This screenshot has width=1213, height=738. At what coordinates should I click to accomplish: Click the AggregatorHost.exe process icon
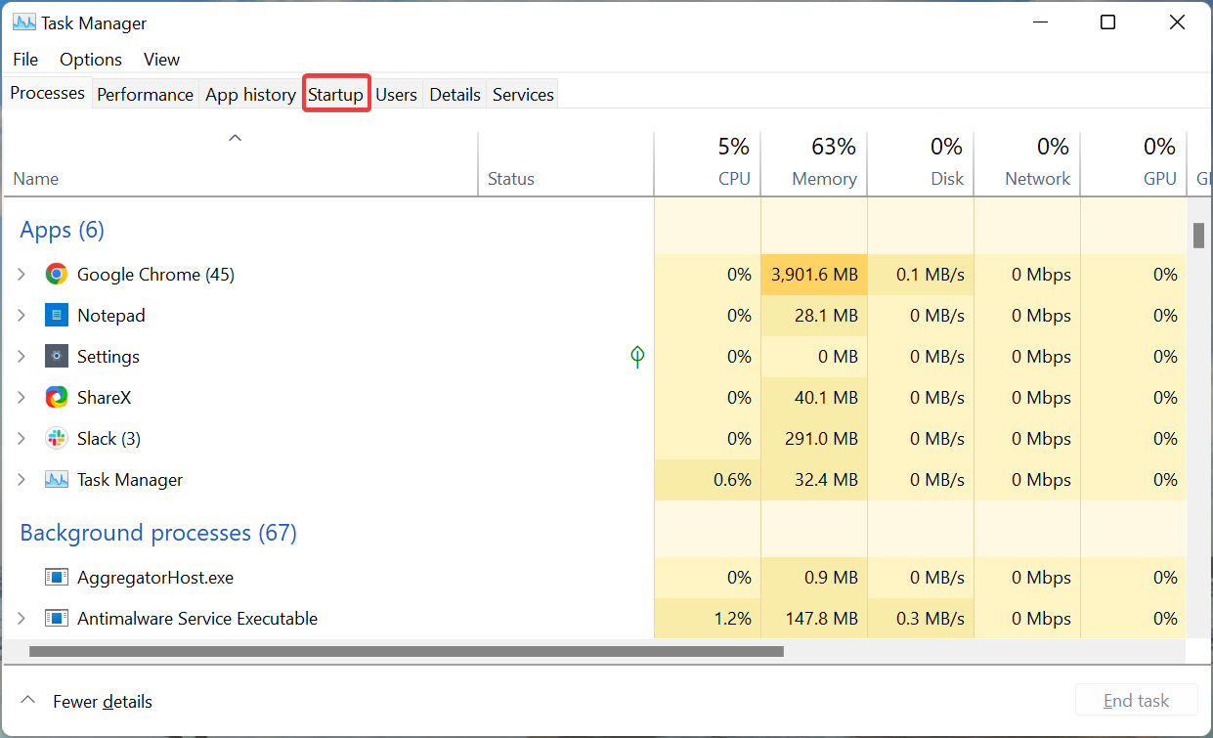click(56, 577)
